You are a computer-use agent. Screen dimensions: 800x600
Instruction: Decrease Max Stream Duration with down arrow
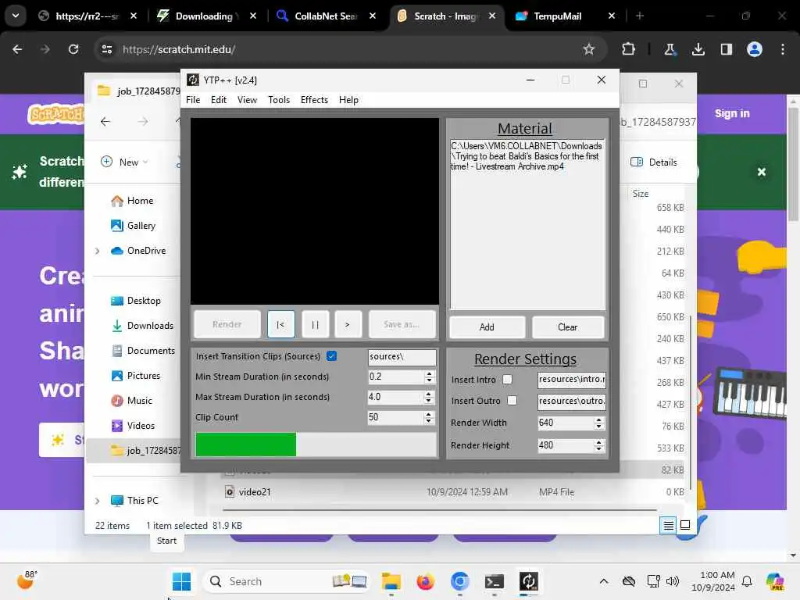click(429, 401)
